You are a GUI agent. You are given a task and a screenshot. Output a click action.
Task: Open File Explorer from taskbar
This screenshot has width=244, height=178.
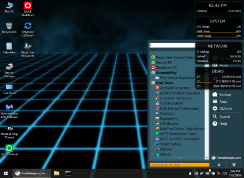(x=57, y=173)
